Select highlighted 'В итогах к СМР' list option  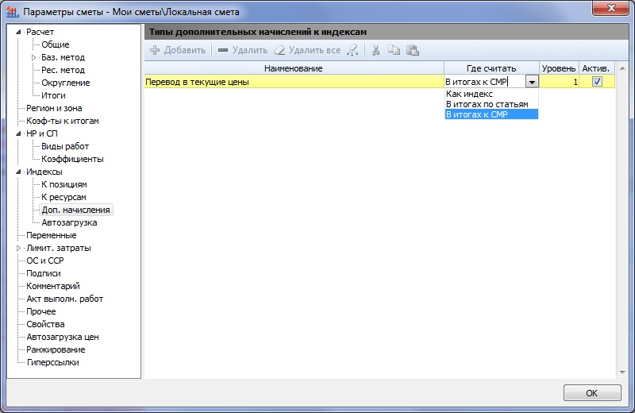[x=491, y=114]
